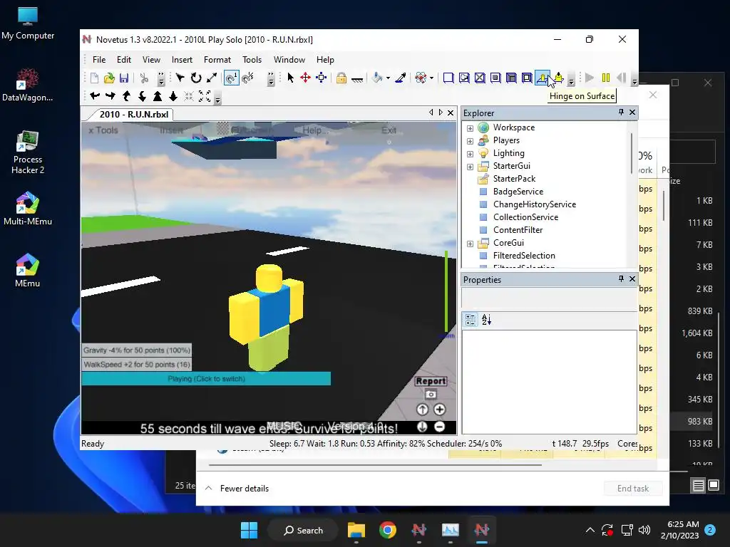Click the Material tool icon
This screenshot has height=547, width=730.
click(x=421, y=78)
